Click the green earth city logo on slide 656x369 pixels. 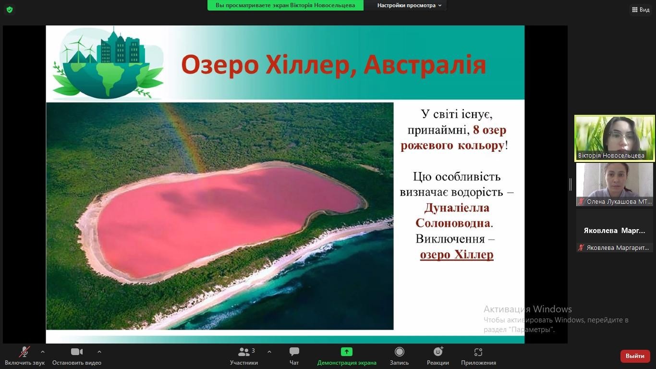pyautogui.click(x=108, y=62)
